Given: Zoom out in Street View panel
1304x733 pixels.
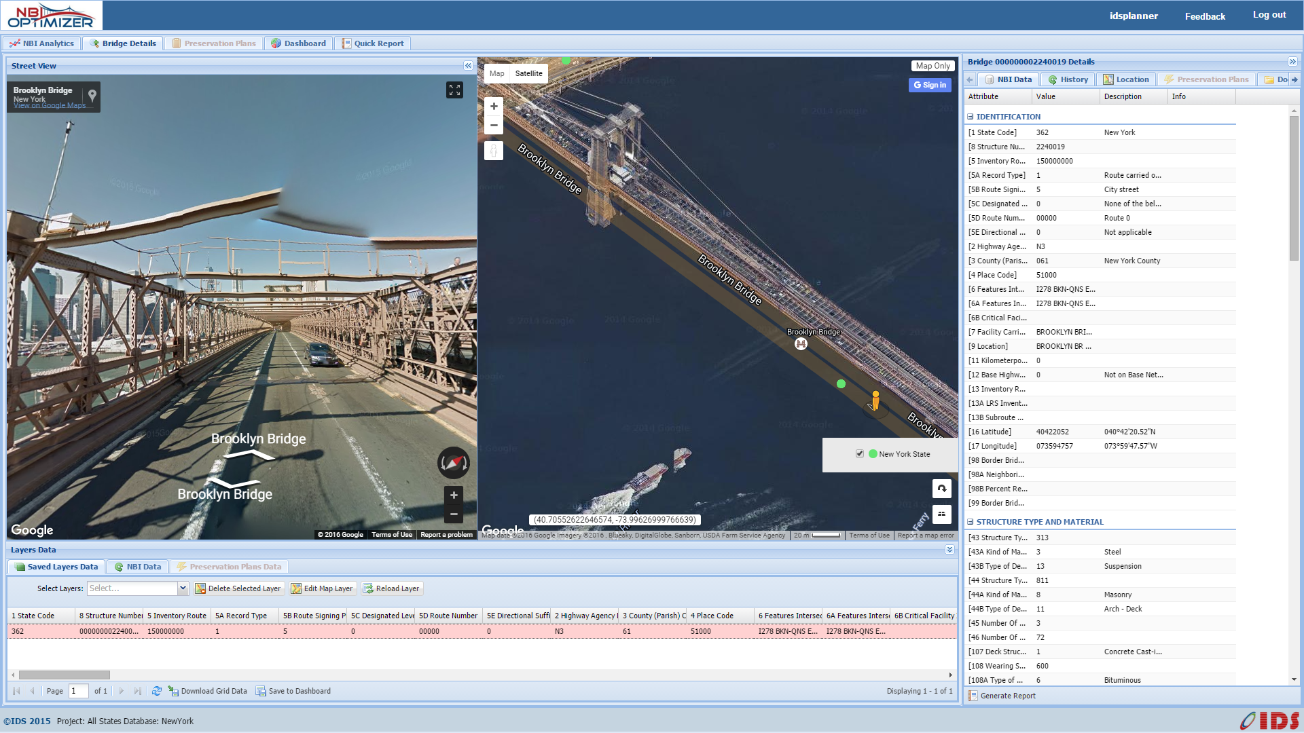Looking at the screenshot, I should click(454, 514).
